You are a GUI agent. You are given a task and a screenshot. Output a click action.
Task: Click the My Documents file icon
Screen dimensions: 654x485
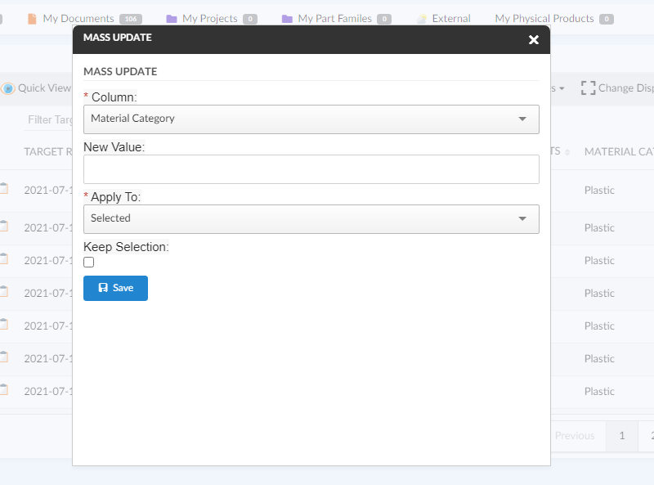tap(32, 19)
